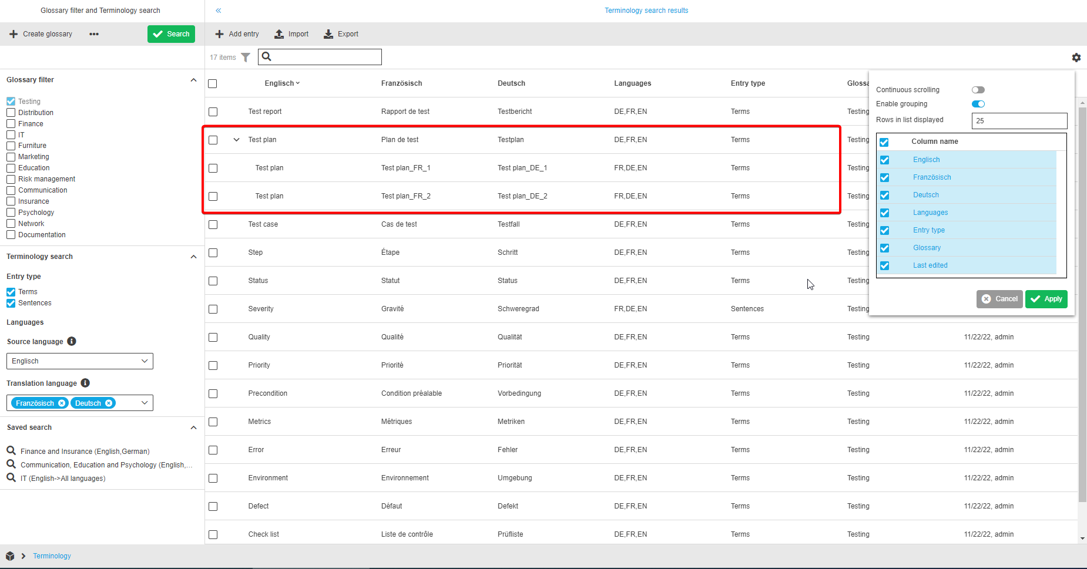The height and width of the screenshot is (569, 1087).
Task: Open saved search IT (English->All languages)
Action: coord(62,478)
